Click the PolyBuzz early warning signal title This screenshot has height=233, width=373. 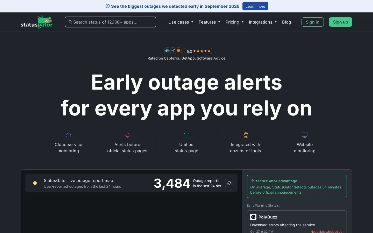pos(268,217)
